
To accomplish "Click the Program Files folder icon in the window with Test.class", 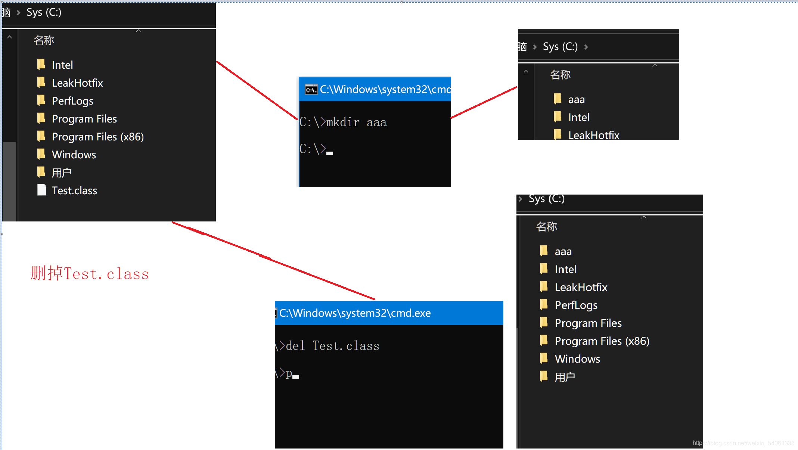I will tap(41, 118).
